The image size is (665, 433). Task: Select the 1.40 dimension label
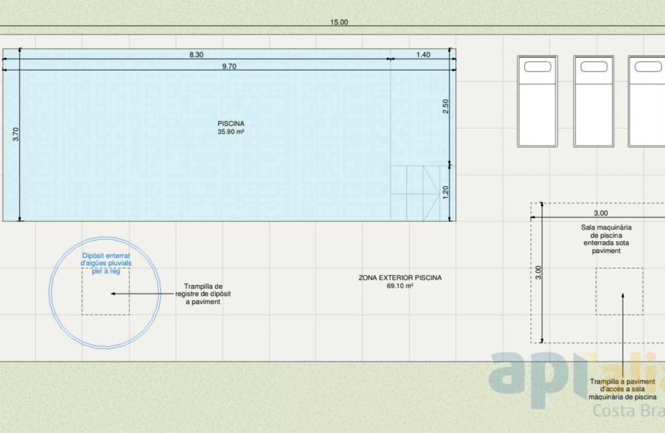pos(423,55)
